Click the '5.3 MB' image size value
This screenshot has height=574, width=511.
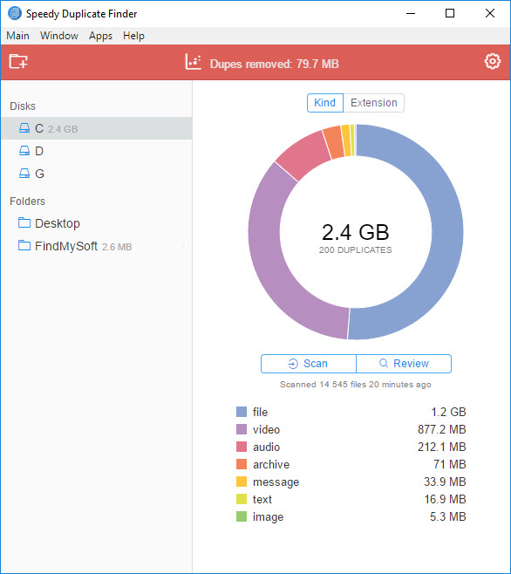448,517
